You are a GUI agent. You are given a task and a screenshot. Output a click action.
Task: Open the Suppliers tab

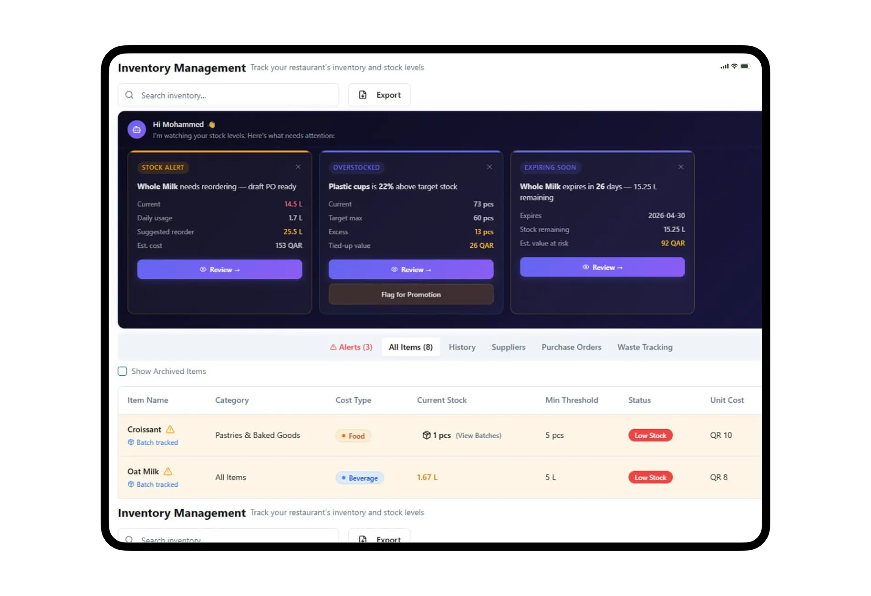click(509, 347)
